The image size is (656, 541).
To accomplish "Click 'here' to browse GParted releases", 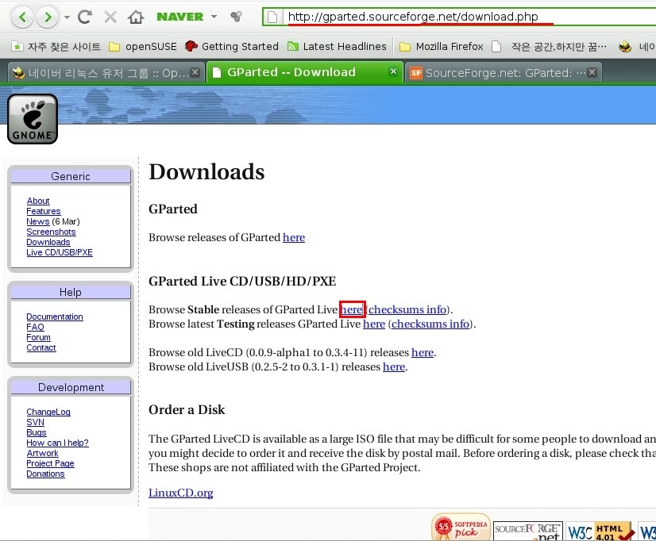I will 294,237.
